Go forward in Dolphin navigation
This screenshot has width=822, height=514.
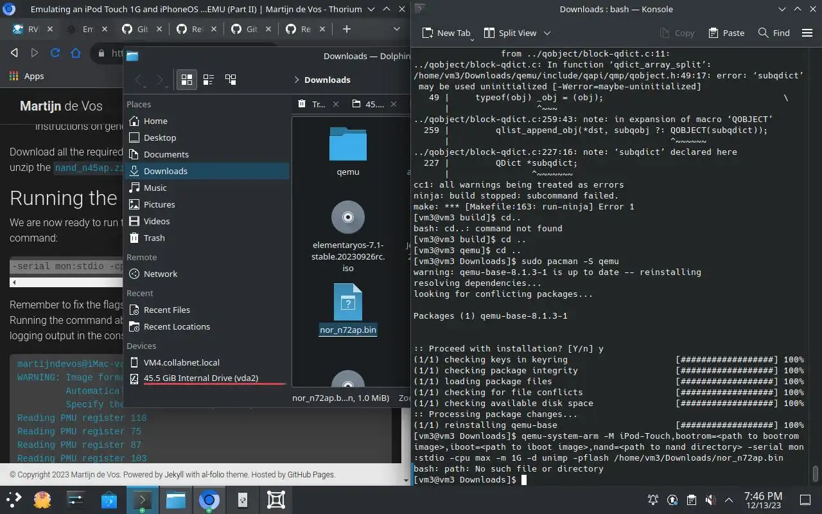click(x=161, y=80)
